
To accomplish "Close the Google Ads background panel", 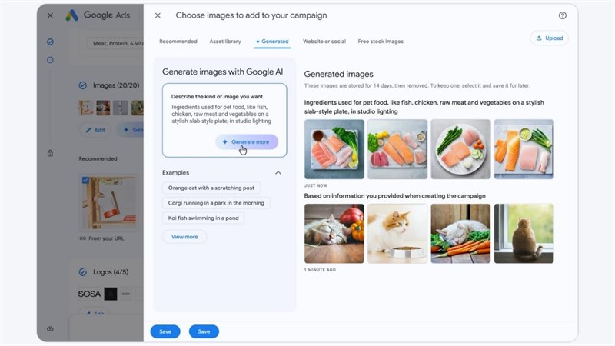I will tap(50, 15).
